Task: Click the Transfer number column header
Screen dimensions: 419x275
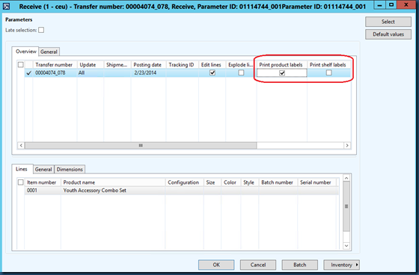Action: (55, 64)
